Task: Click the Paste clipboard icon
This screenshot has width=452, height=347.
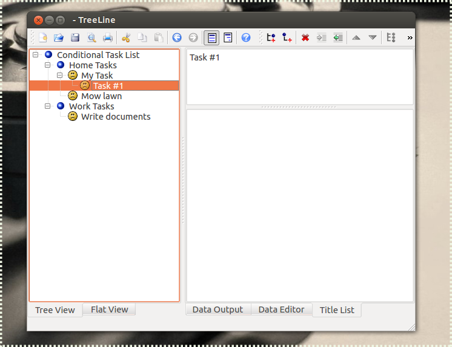Action: [x=159, y=37]
